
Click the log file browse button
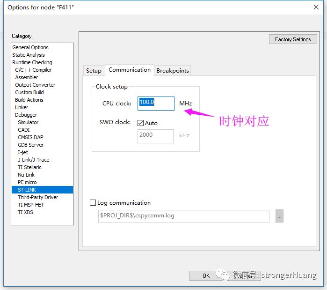(279, 216)
